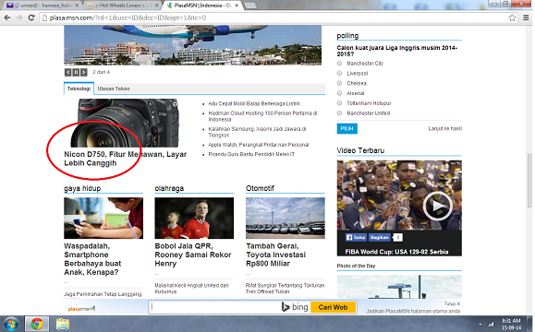The image size is (535, 332).
Task: Click the Bing search input field
Action: (x=215, y=307)
